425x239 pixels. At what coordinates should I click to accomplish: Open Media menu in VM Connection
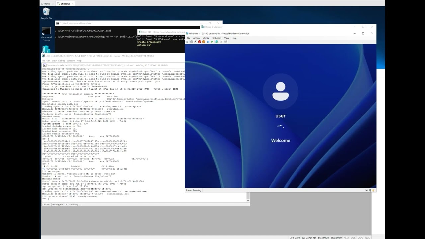pyautogui.click(x=206, y=38)
